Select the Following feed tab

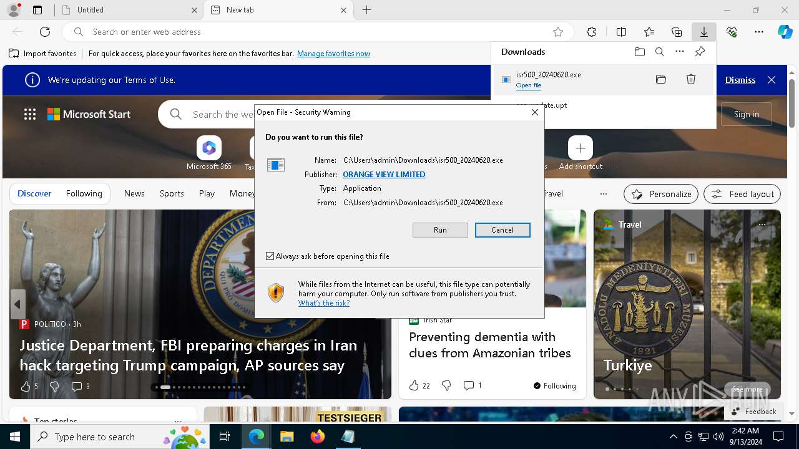coord(84,194)
